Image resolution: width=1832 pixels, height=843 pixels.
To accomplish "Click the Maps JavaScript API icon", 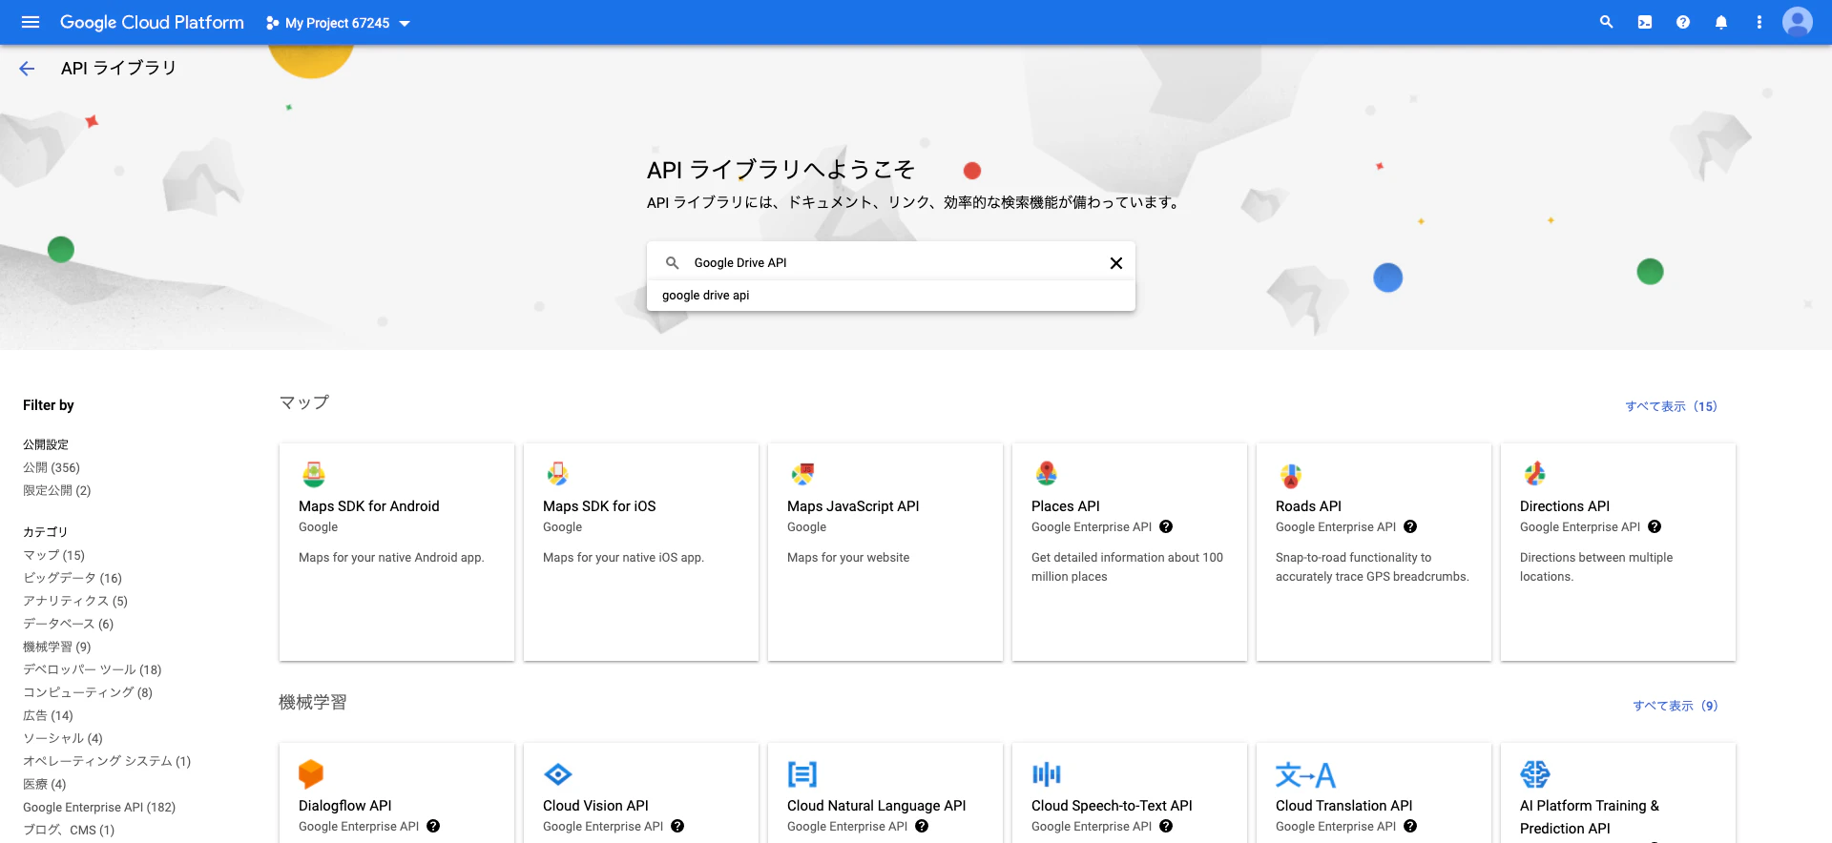I will [x=802, y=474].
